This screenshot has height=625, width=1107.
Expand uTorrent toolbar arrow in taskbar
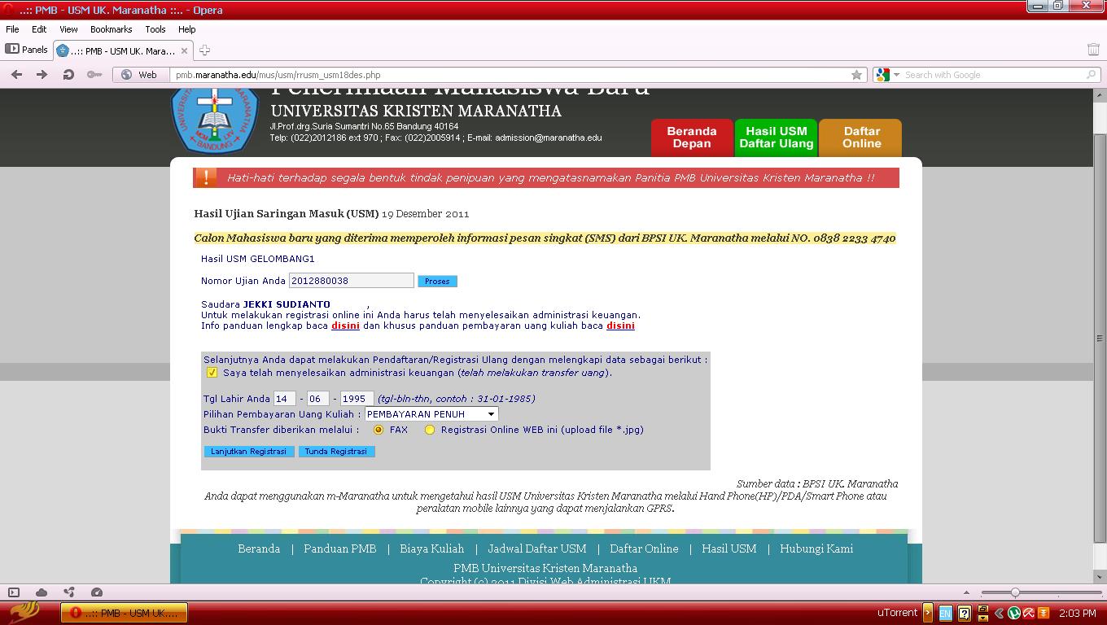[927, 613]
